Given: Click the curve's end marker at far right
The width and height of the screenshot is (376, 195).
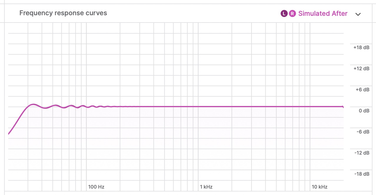Looking at the screenshot, I should (343, 107).
